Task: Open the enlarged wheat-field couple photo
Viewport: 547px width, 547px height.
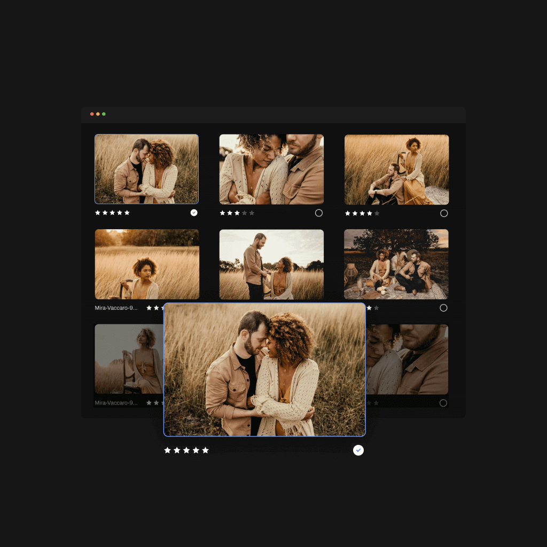Action: click(x=264, y=370)
